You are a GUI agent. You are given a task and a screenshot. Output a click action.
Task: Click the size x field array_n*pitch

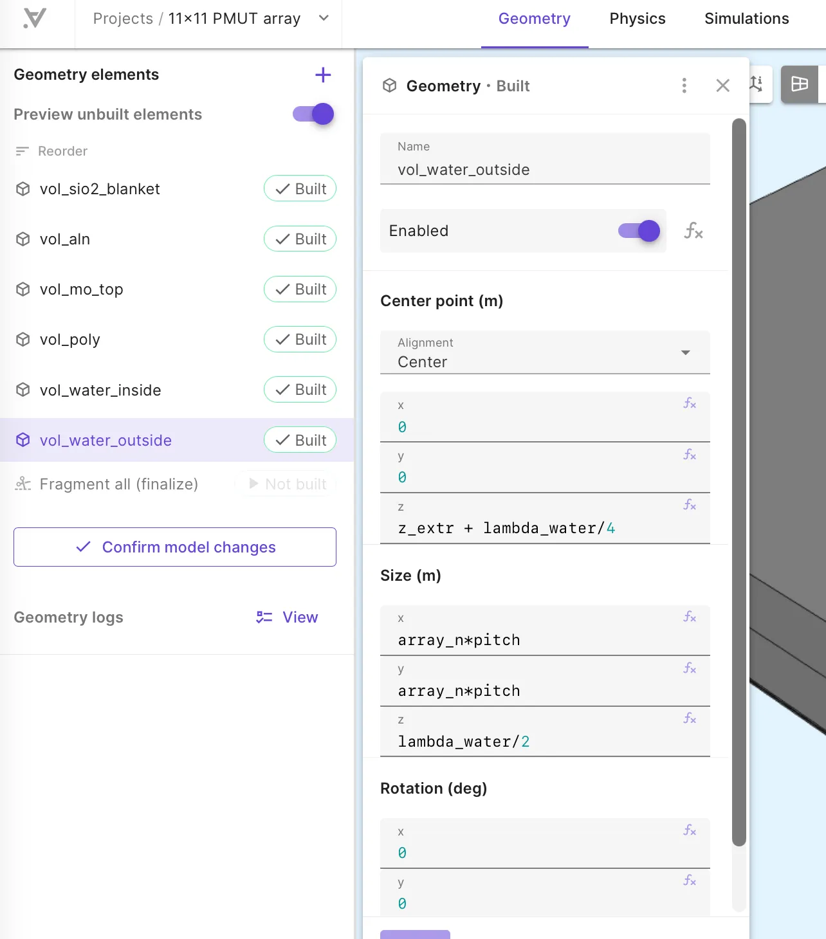(545, 631)
